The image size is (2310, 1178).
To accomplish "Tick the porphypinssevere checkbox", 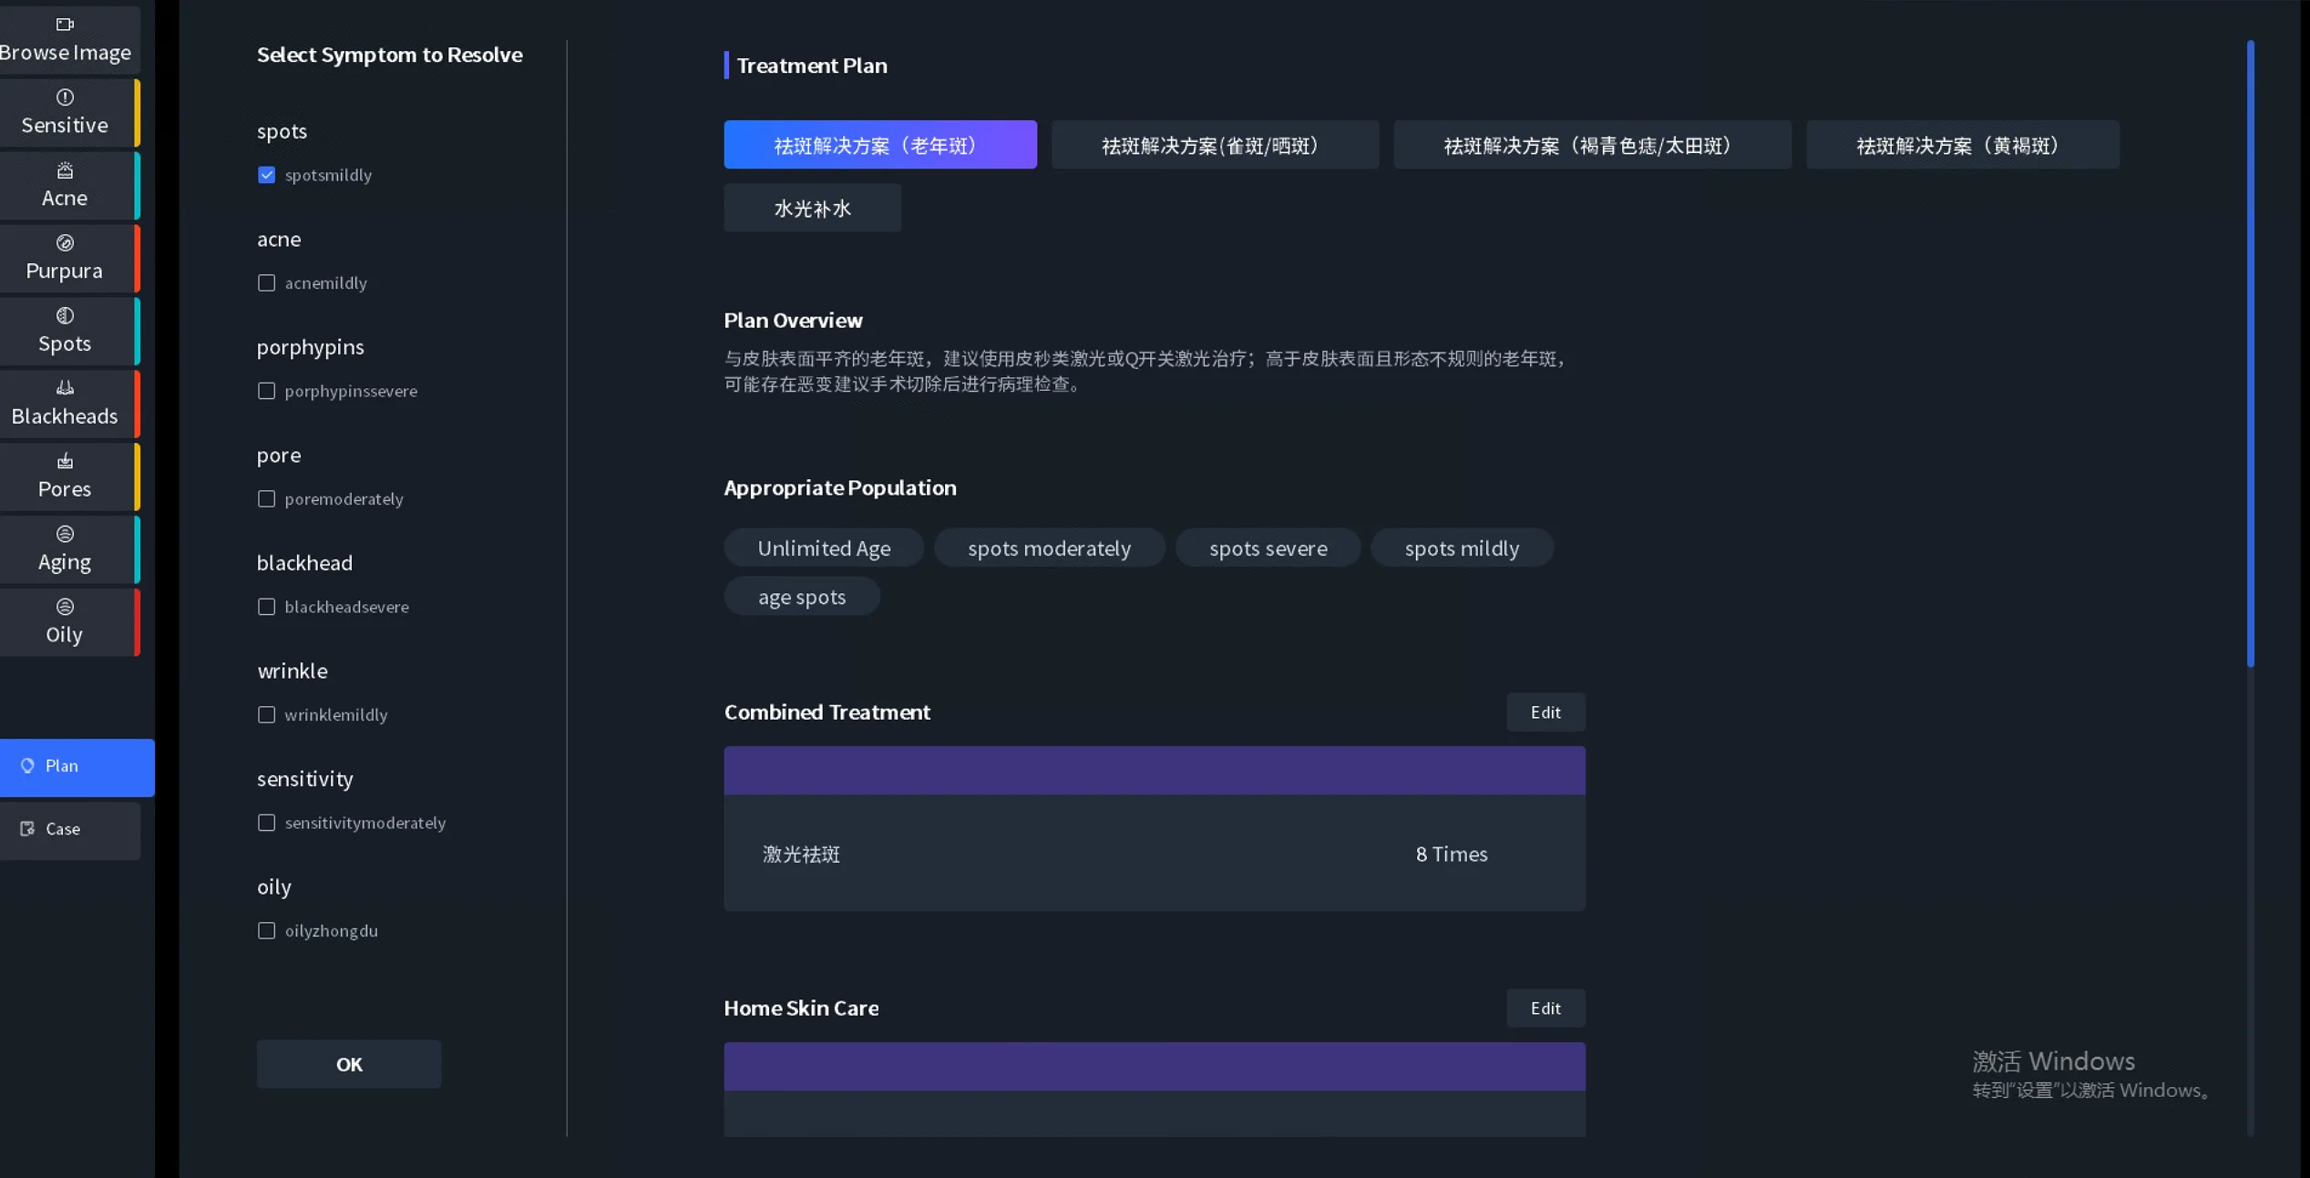I will 266,391.
